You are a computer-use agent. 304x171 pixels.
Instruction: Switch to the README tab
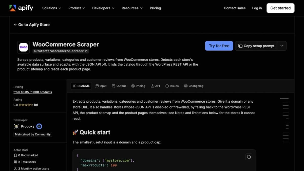click(x=81, y=86)
